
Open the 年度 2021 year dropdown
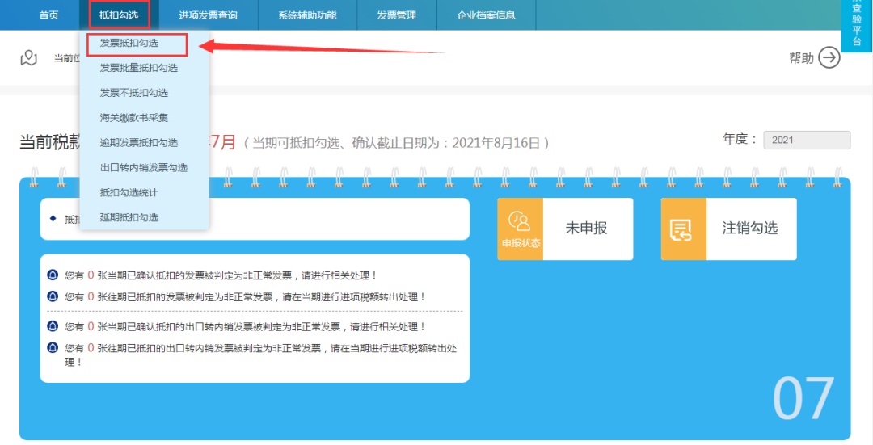(806, 140)
